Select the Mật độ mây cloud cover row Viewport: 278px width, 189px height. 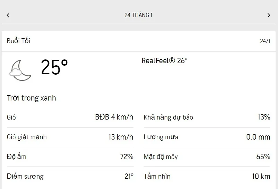[160, 157]
